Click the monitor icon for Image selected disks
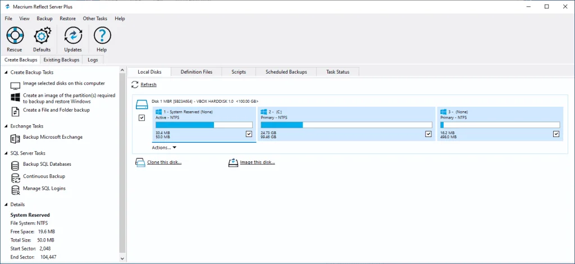Viewport: 575px width, 264px height. click(x=15, y=86)
